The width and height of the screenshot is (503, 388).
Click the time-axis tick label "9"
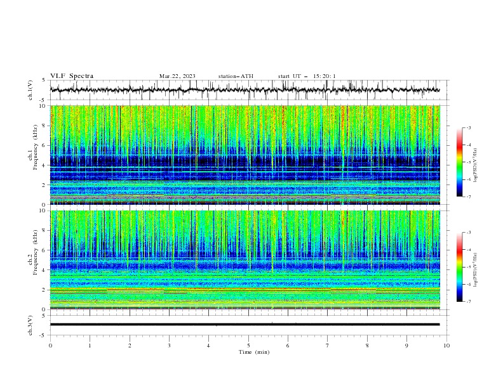point(406,346)
